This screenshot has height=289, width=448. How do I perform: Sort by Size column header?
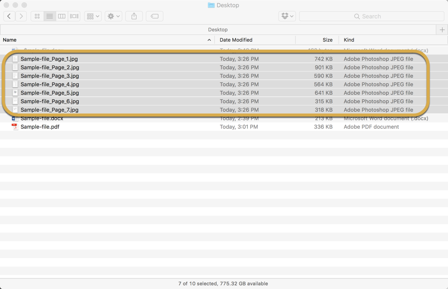327,40
